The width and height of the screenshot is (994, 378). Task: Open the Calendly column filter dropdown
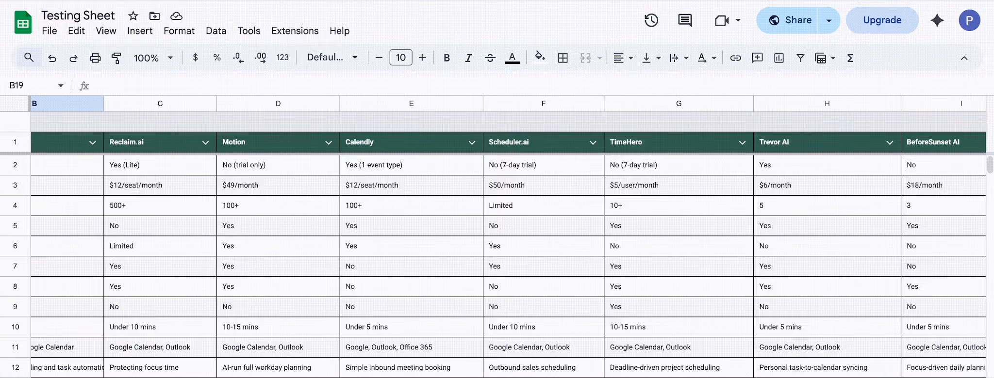(472, 142)
